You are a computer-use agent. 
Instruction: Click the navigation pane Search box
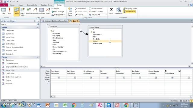pos(19,24)
